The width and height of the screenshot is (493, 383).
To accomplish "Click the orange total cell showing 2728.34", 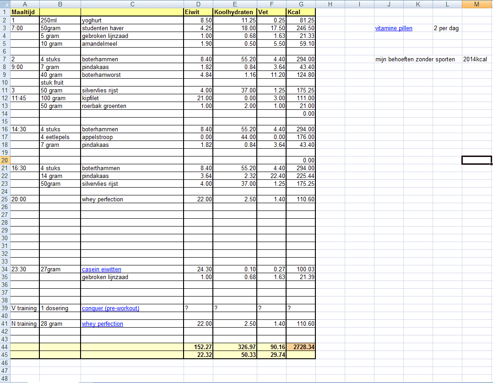I will [x=301, y=347].
